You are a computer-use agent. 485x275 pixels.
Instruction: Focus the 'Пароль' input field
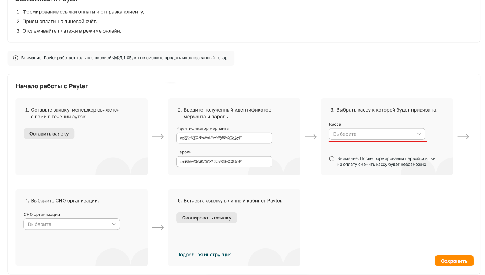pos(224,162)
